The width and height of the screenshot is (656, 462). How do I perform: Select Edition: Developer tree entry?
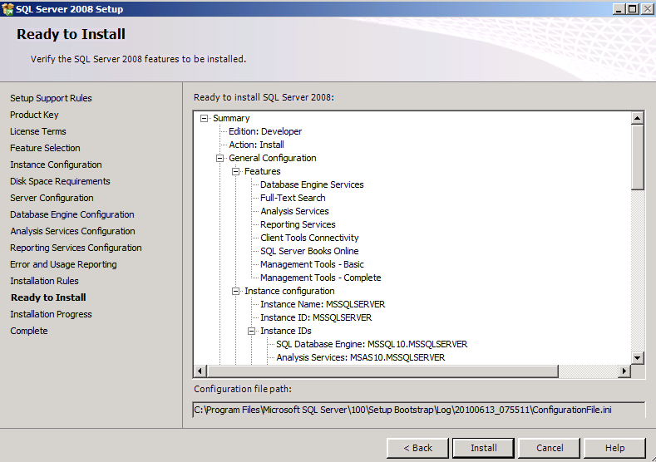(265, 131)
